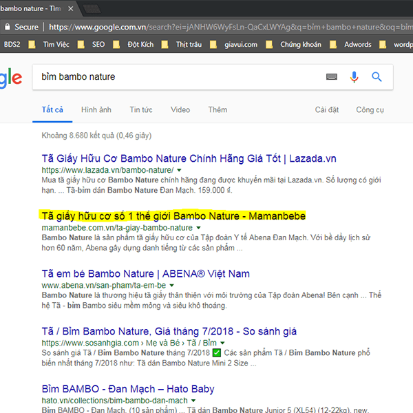
Task: Open the Tìm Việc bookmark folder
Action: pyautogui.click(x=50, y=44)
